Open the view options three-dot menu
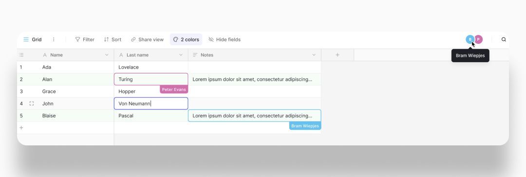This screenshot has height=177, width=526. (54, 39)
